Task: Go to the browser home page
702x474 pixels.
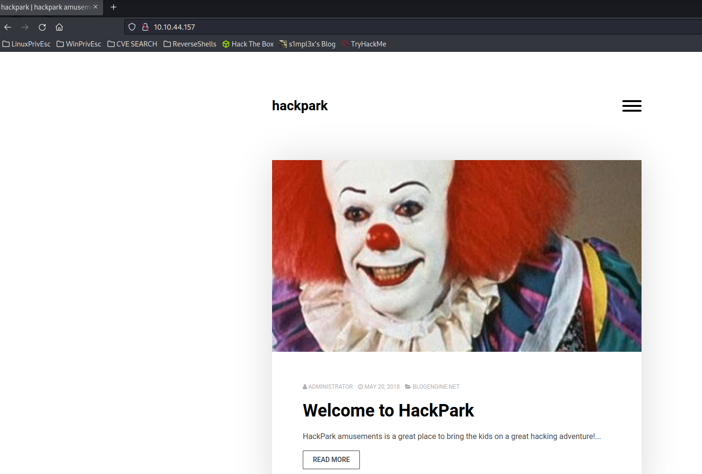Action: pyautogui.click(x=59, y=27)
